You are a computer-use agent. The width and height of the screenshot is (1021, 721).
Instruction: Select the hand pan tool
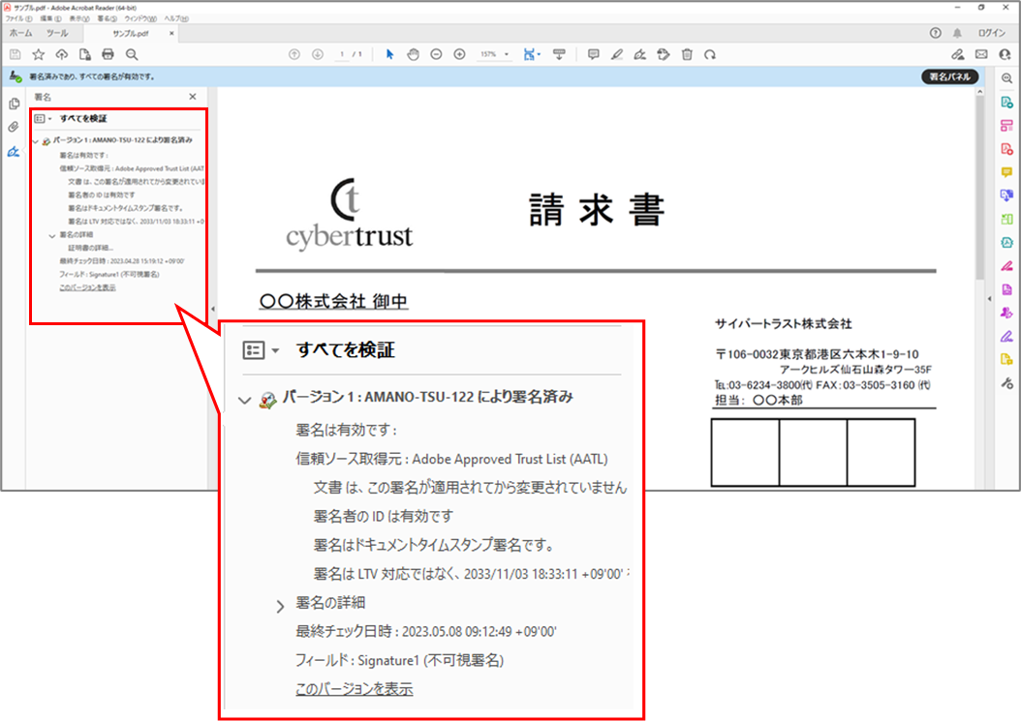pyautogui.click(x=413, y=54)
